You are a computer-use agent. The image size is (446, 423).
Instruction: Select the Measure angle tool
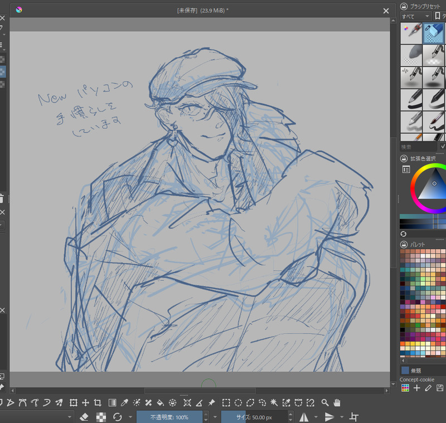point(200,402)
